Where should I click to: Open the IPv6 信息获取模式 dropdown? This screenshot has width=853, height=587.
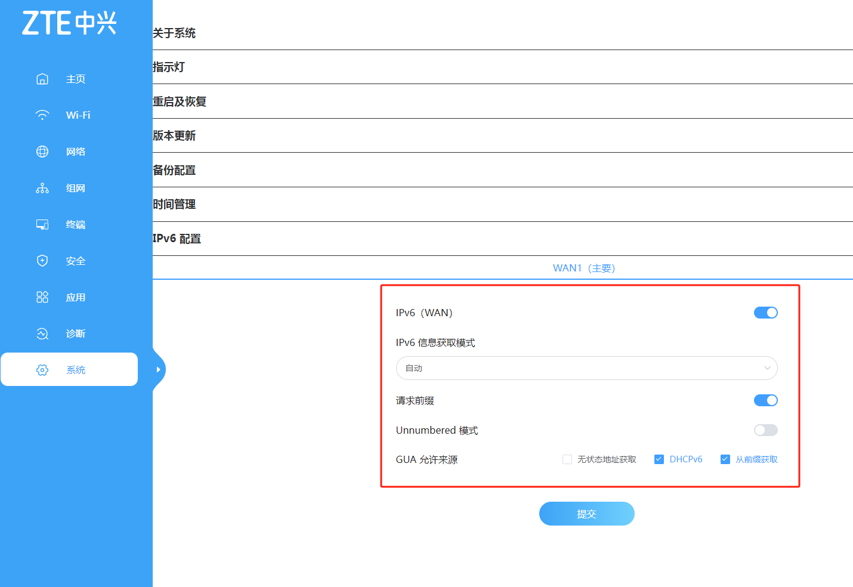click(x=586, y=368)
